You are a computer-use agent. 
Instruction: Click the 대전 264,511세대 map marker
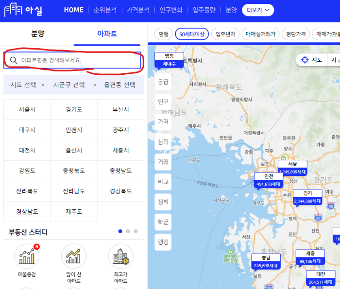pos(321,278)
